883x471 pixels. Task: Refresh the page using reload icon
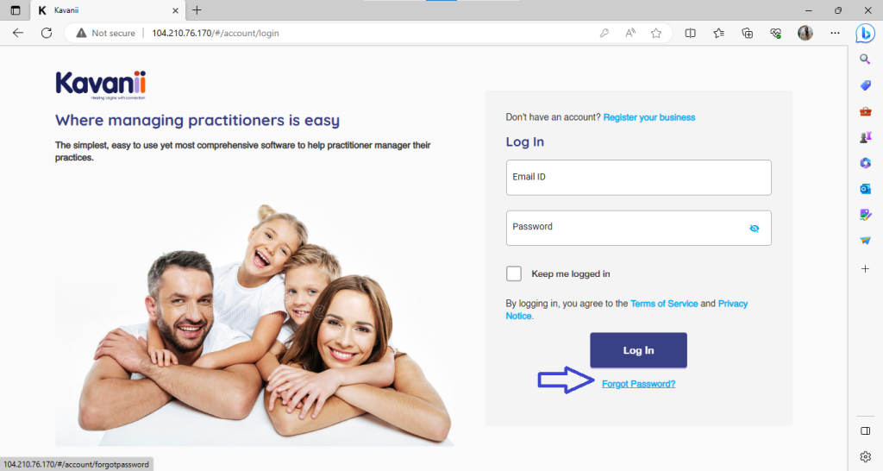click(x=47, y=34)
